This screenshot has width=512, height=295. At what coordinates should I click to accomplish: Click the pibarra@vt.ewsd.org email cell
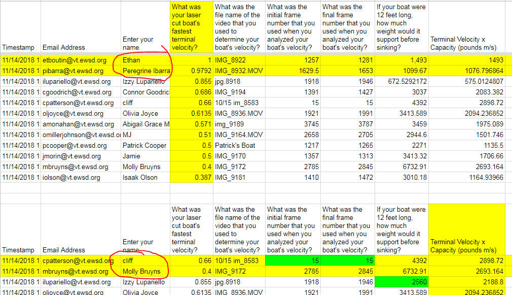click(81, 71)
